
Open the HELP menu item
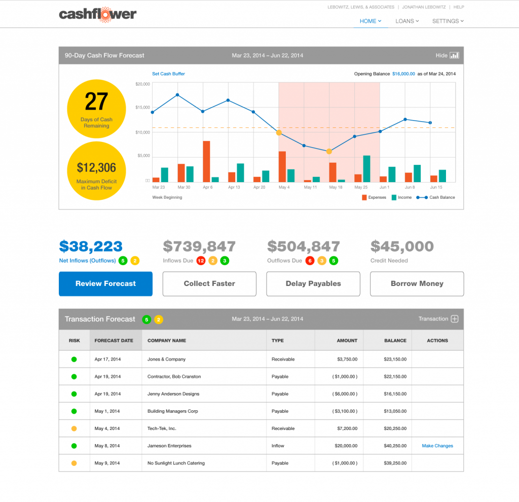[x=459, y=7]
